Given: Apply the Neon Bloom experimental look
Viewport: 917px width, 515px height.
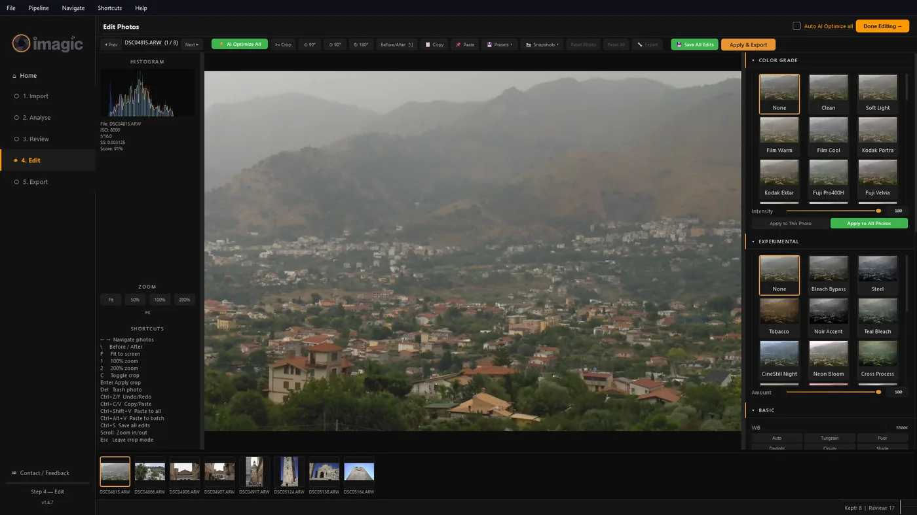Looking at the screenshot, I should (x=829, y=360).
